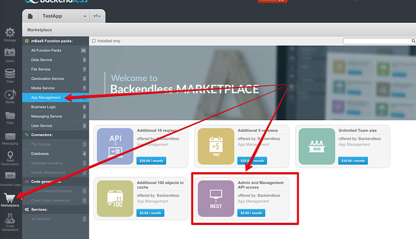Open the Users section icon
This screenshot has height=239, width=416.
(x=10, y=53)
